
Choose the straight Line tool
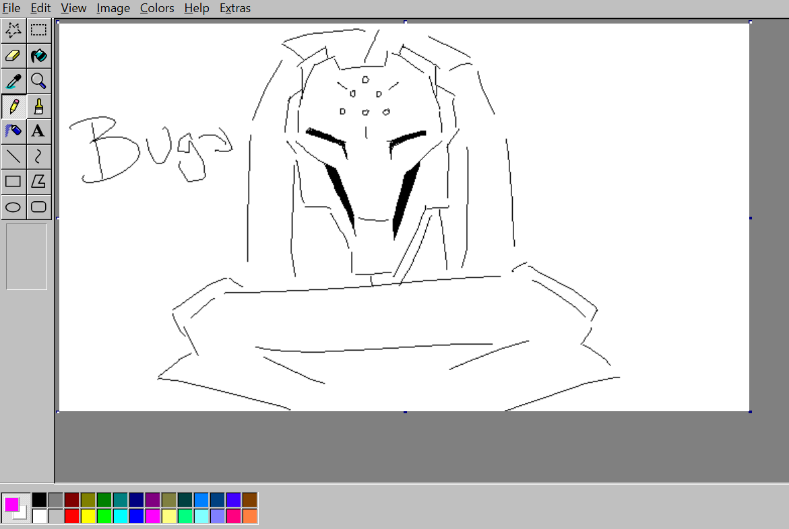(x=13, y=156)
